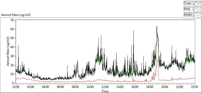Viewport: 202px width, 93px height.
Task: Click the 20 y-axis tick label
Action: click(12, 65)
